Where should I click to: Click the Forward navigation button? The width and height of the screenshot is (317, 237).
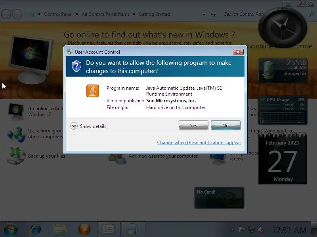[x=17, y=14]
